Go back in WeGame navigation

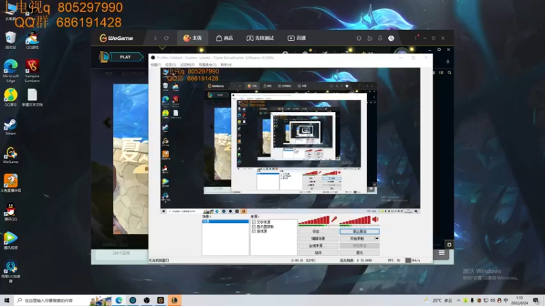coord(155,38)
